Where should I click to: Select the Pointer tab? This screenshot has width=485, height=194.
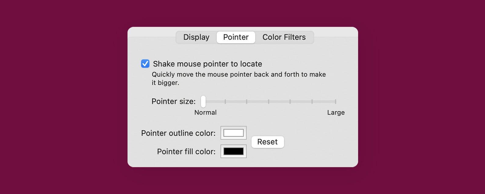(x=236, y=37)
